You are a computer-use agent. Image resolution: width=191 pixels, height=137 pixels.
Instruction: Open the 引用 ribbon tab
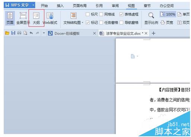point(99,6)
